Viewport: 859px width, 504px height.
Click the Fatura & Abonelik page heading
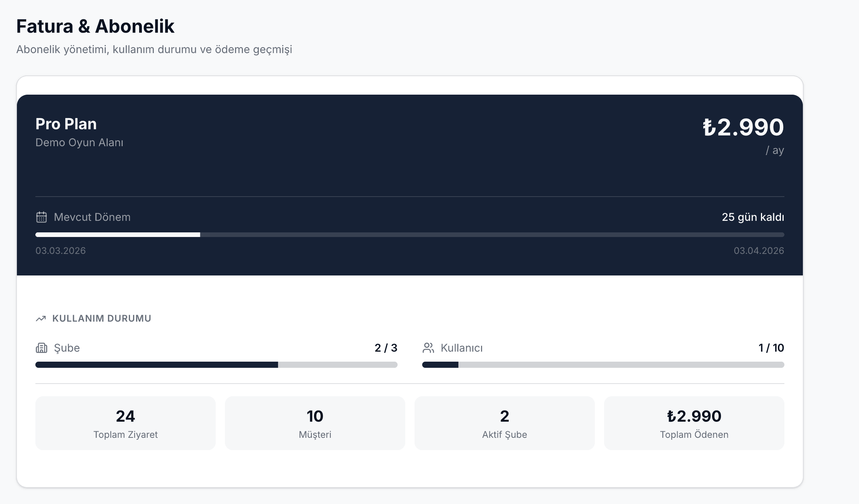coord(95,26)
